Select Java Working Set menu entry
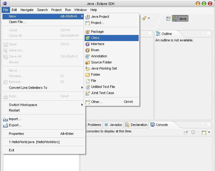Image resolution: width=215 pixels, height=171 pixels. pyautogui.click(x=111, y=69)
